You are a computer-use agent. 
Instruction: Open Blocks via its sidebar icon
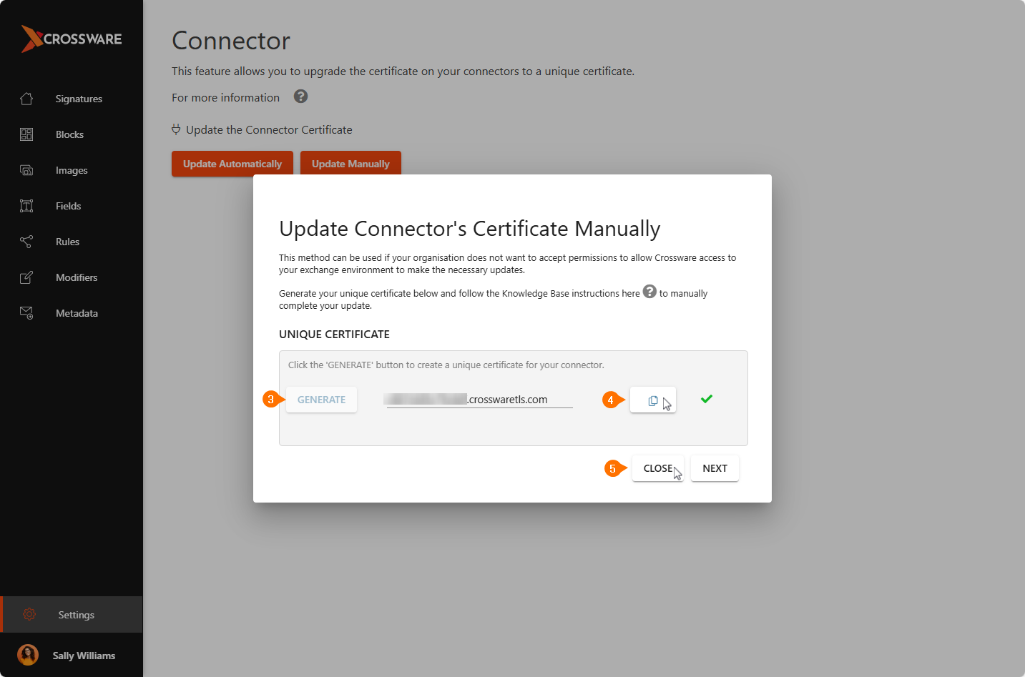[x=26, y=134]
